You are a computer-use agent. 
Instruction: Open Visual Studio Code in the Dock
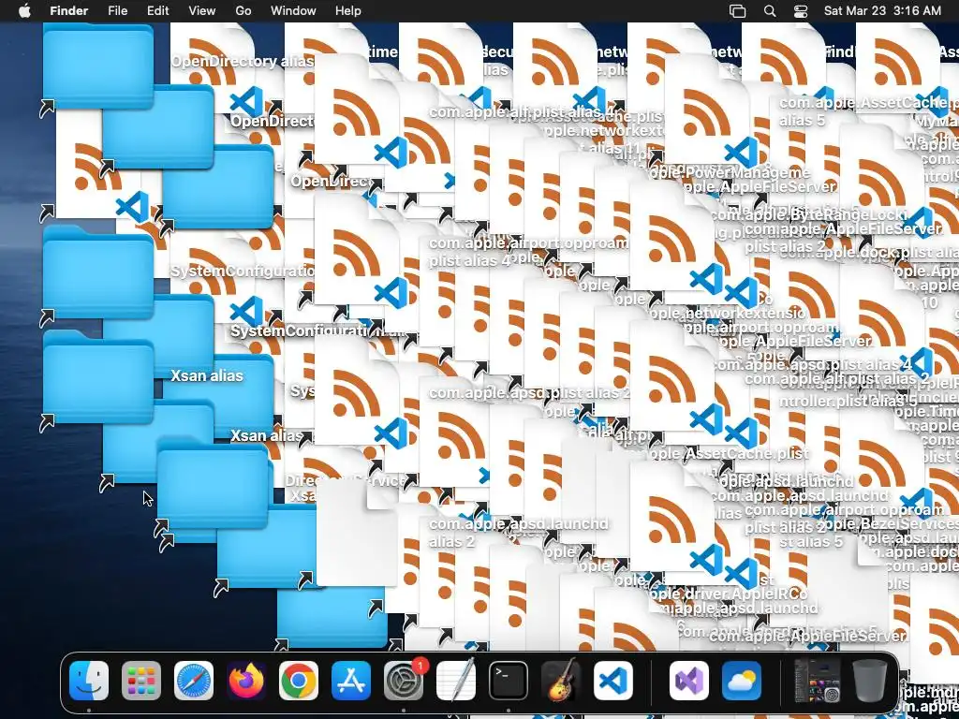point(613,681)
